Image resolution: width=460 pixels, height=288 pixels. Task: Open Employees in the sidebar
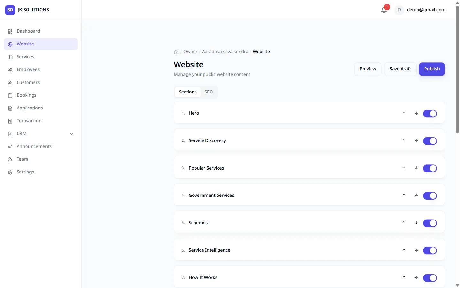(x=41, y=70)
